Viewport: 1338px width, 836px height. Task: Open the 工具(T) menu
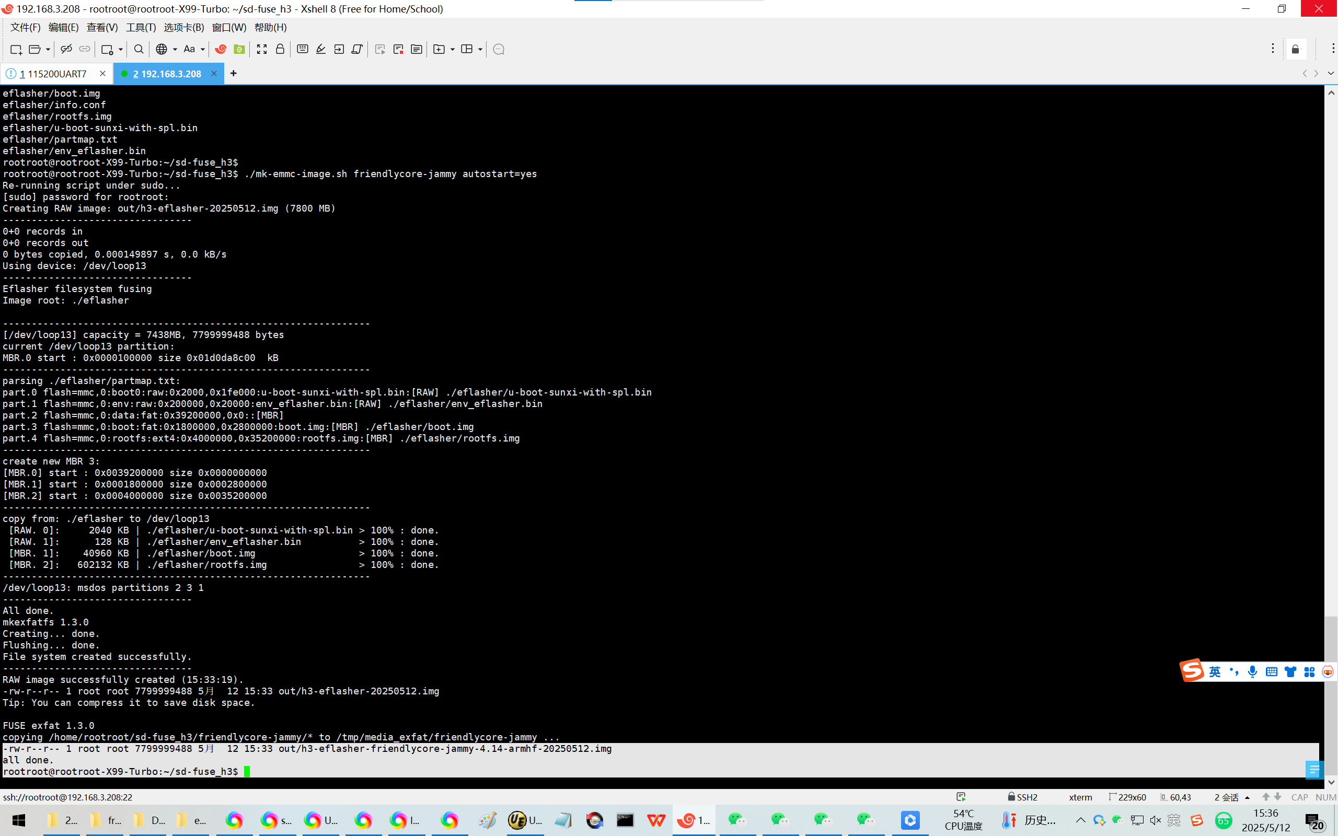tap(141, 27)
